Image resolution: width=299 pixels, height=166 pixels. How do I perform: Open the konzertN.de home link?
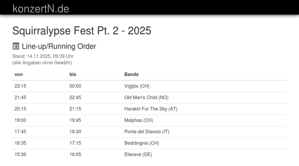[41, 8]
